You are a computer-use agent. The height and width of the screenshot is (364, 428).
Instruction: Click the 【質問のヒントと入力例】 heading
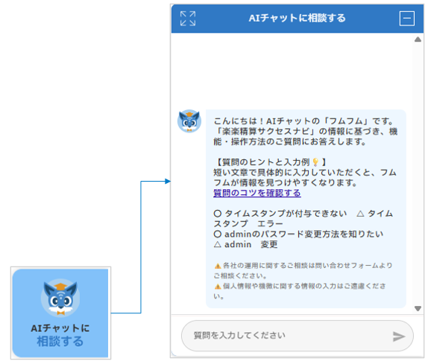point(270,162)
